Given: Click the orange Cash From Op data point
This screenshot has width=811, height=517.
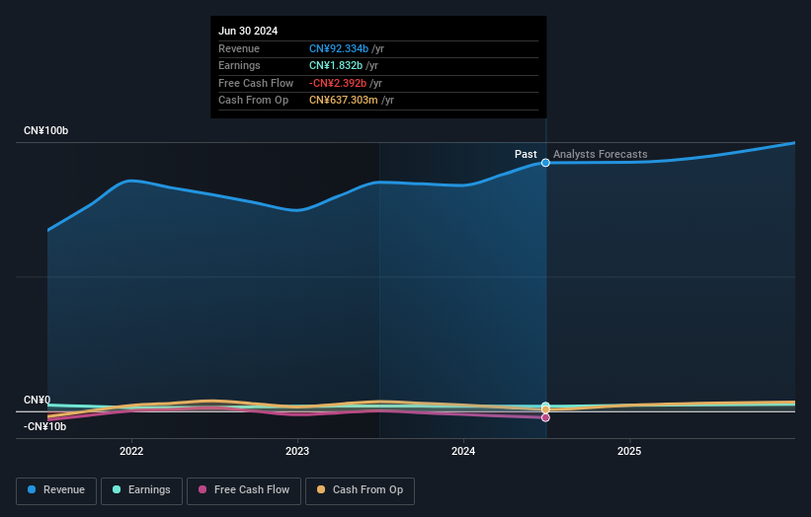Looking at the screenshot, I should coord(545,409).
